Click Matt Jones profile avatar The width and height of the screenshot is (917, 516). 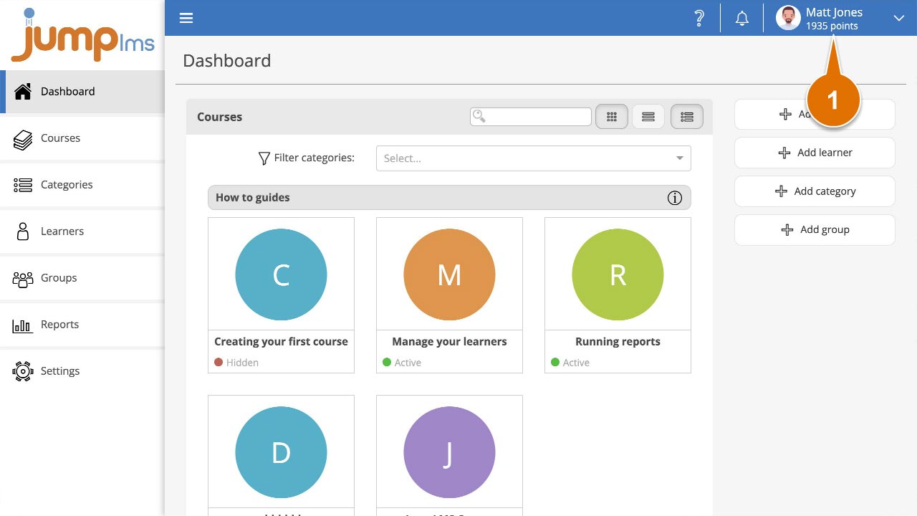pos(788,19)
